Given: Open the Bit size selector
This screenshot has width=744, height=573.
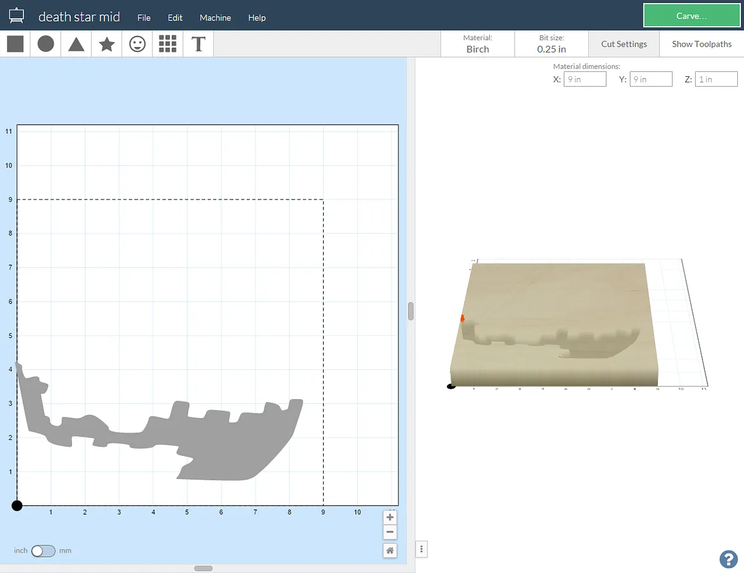Looking at the screenshot, I should (551, 44).
